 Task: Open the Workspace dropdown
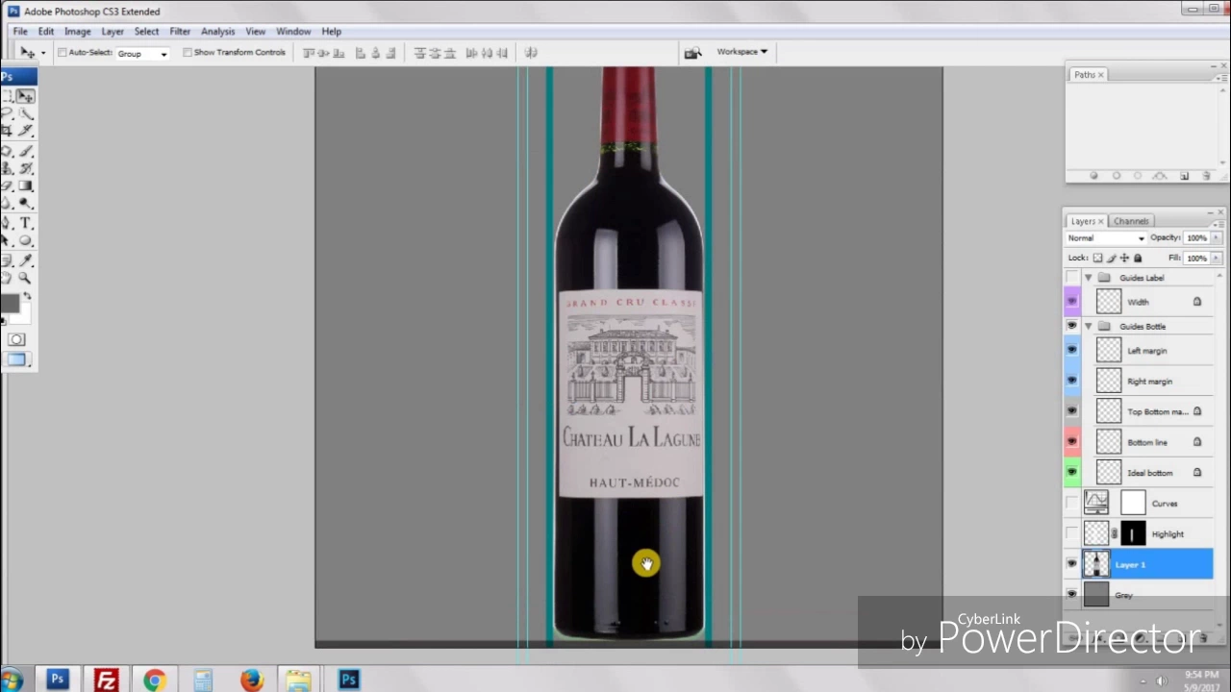pyautogui.click(x=742, y=52)
